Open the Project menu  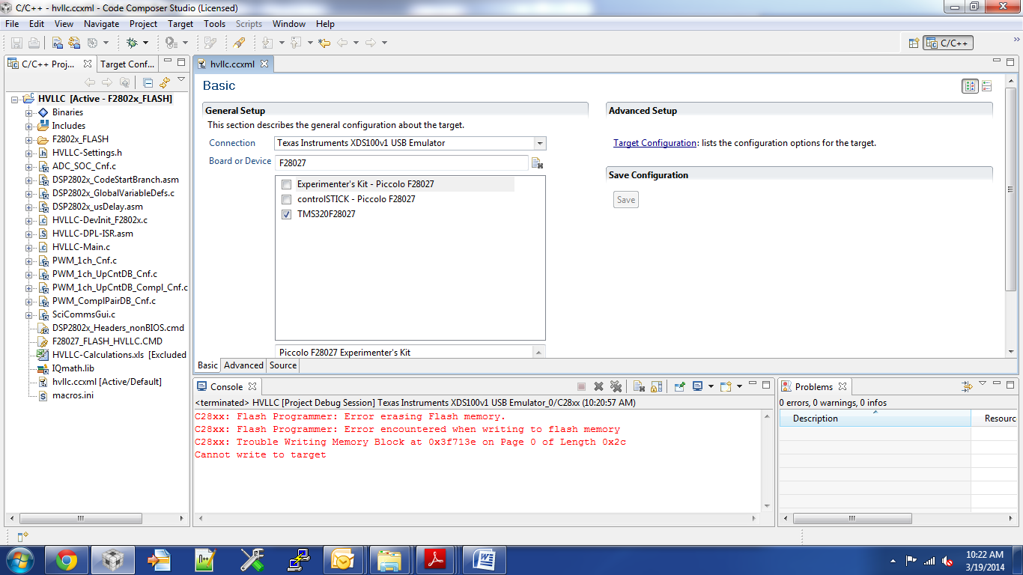click(143, 23)
